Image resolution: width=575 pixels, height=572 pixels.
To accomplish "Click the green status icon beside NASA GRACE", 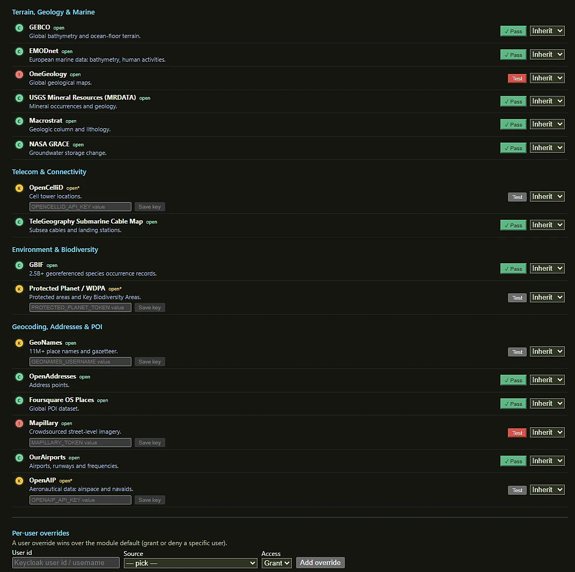I will pos(19,145).
